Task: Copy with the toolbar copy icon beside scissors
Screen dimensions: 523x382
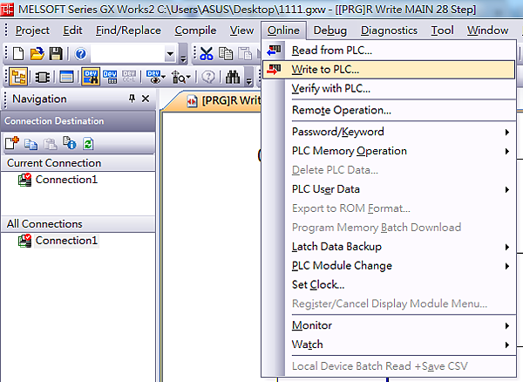Action: point(226,54)
